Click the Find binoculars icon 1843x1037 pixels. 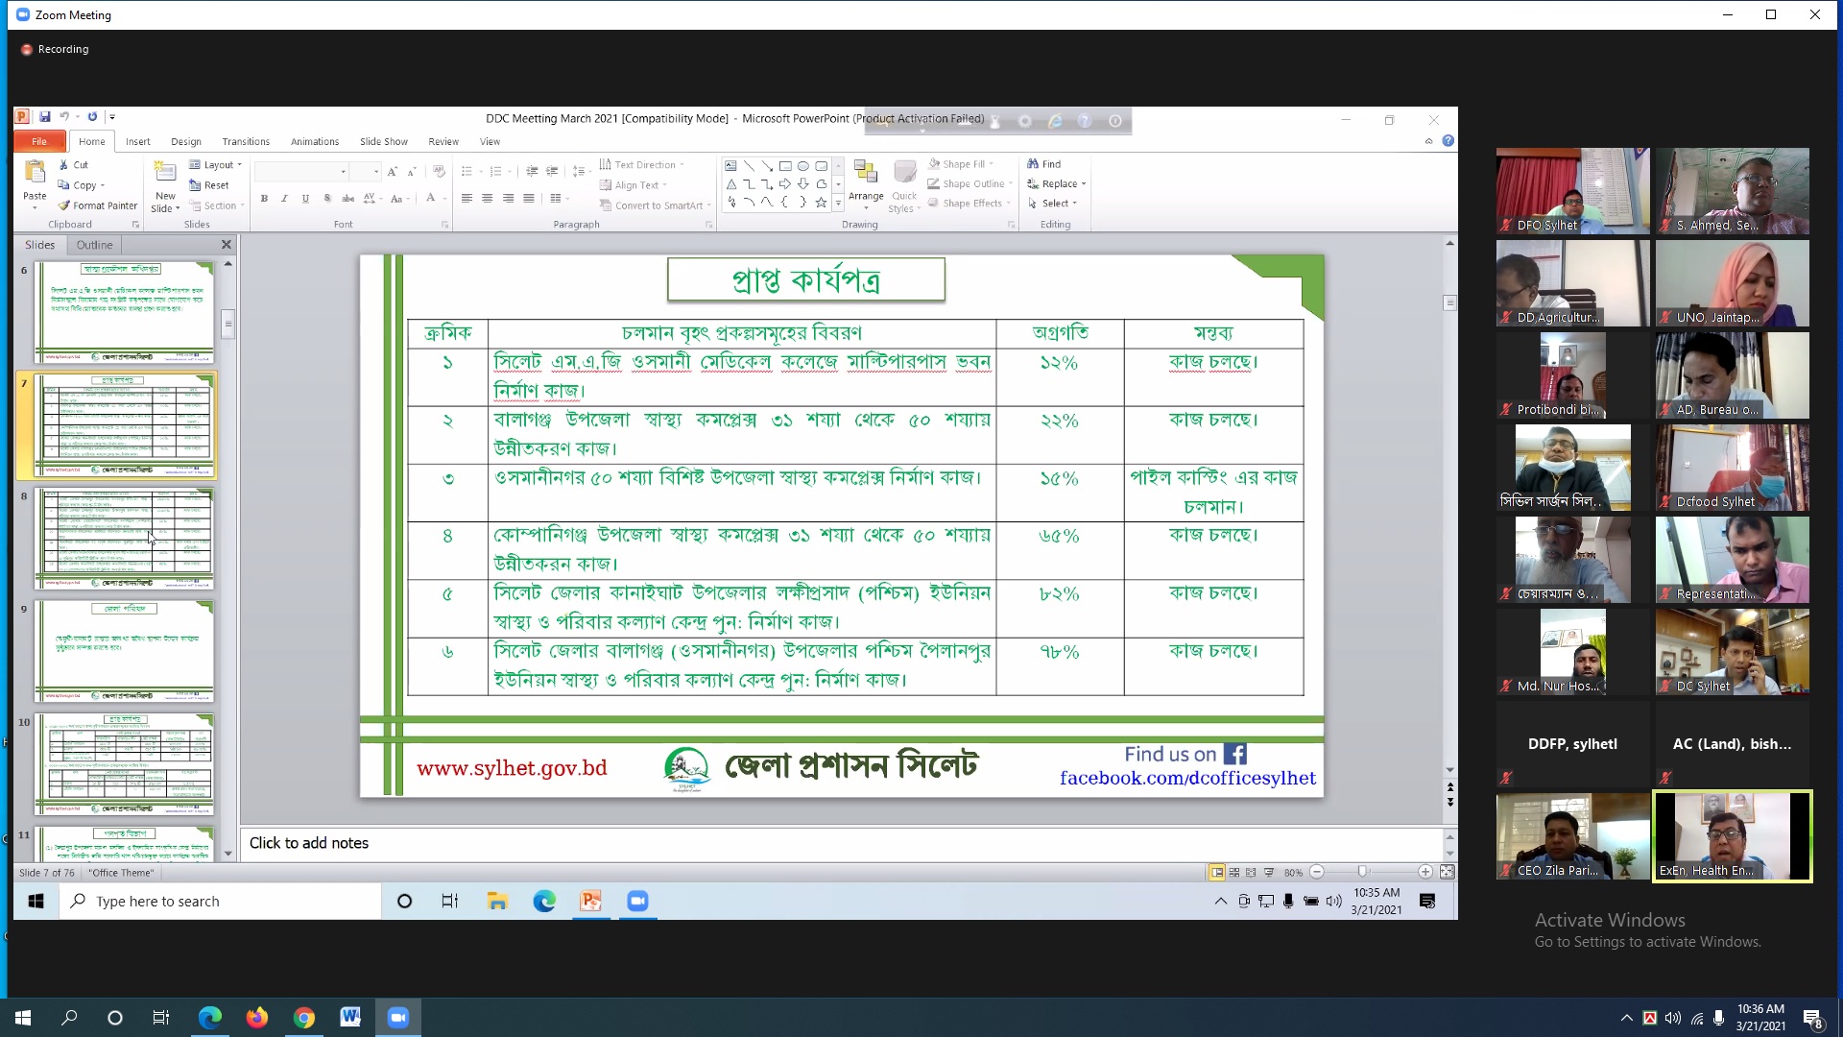1033,164
